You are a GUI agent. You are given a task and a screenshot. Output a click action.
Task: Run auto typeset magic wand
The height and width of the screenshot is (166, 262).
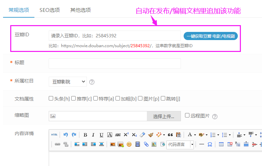tap(159, 135)
